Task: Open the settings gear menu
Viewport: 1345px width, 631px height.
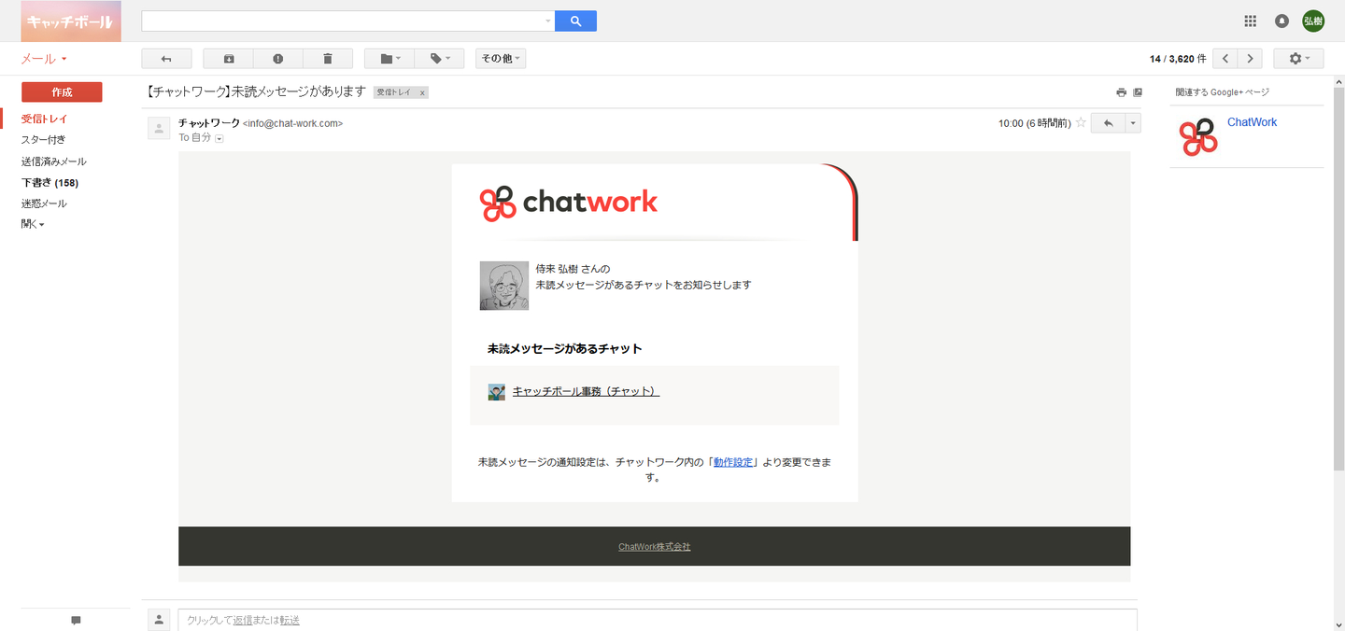Action: tap(1299, 59)
